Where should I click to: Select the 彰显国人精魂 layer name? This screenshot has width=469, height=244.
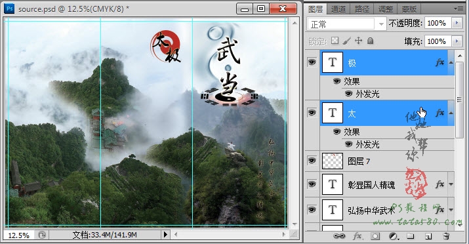(x=371, y=185)
